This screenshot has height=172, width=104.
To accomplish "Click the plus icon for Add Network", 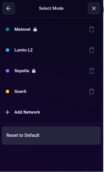I will point(7,112).
